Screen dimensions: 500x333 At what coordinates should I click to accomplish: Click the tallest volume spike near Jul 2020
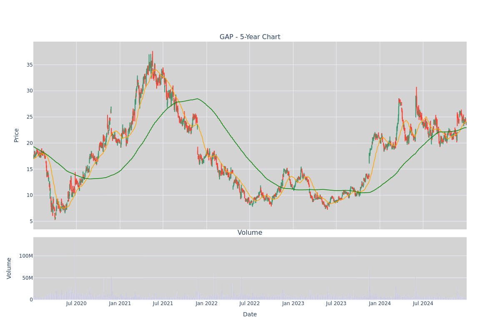tap(75, 270)
